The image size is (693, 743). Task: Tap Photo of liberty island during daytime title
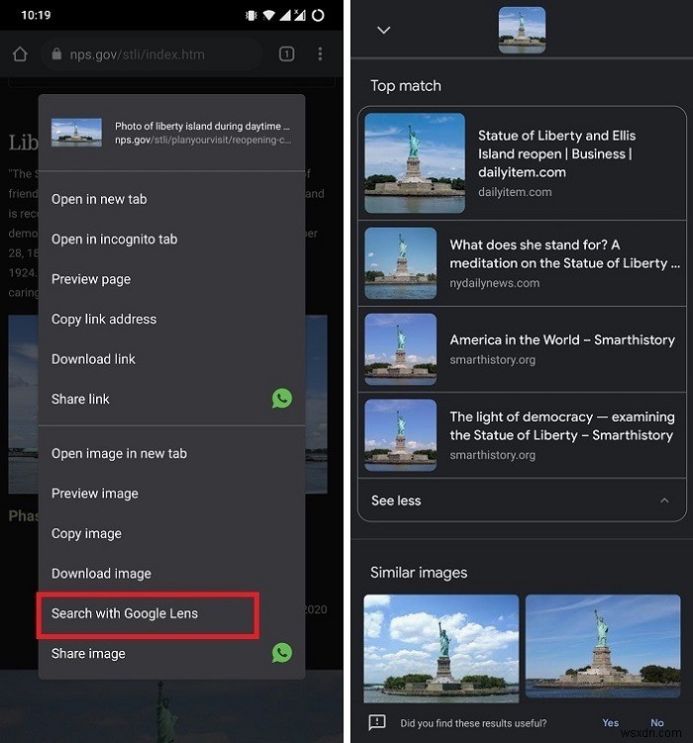pos(202,126)
